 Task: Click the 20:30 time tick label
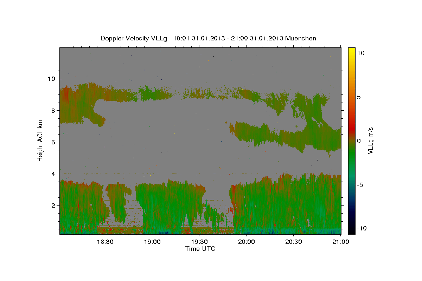tap(293, 242)
